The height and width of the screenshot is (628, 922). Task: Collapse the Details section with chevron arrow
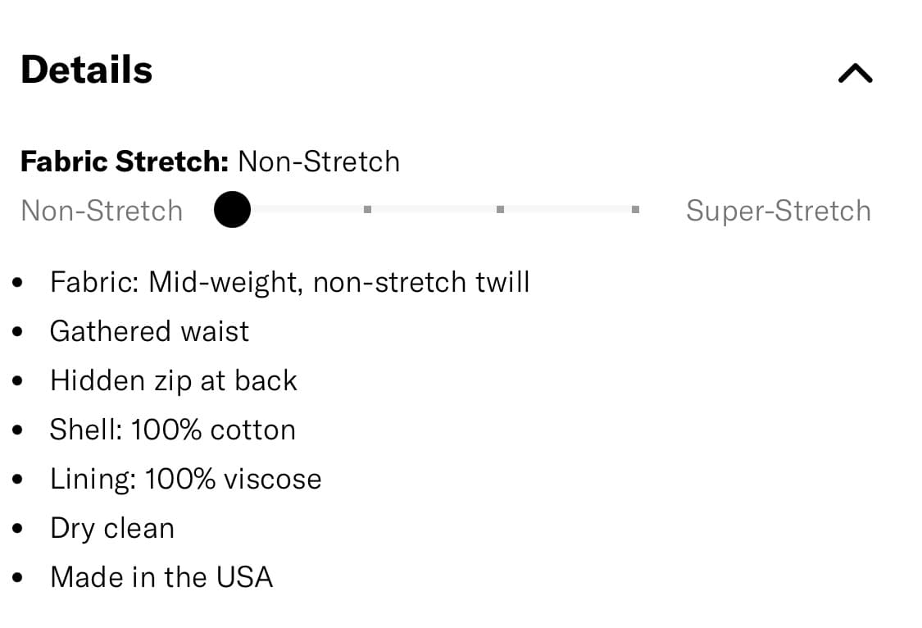pos(856,74)
